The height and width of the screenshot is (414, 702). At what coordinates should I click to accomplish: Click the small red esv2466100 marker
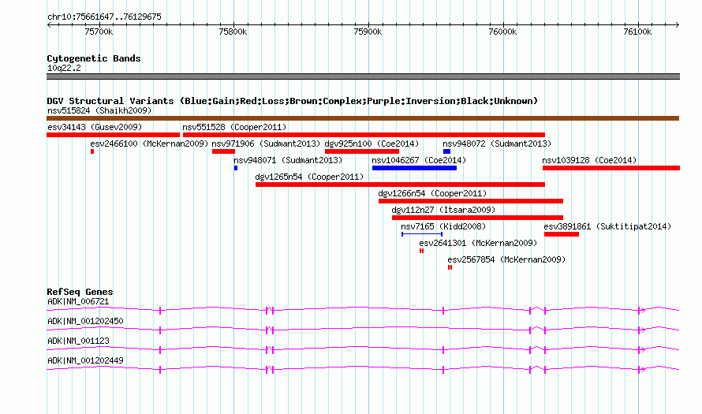click(92, 151)
